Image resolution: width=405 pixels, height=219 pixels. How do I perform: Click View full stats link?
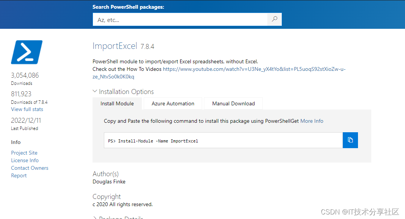point(27,109)
